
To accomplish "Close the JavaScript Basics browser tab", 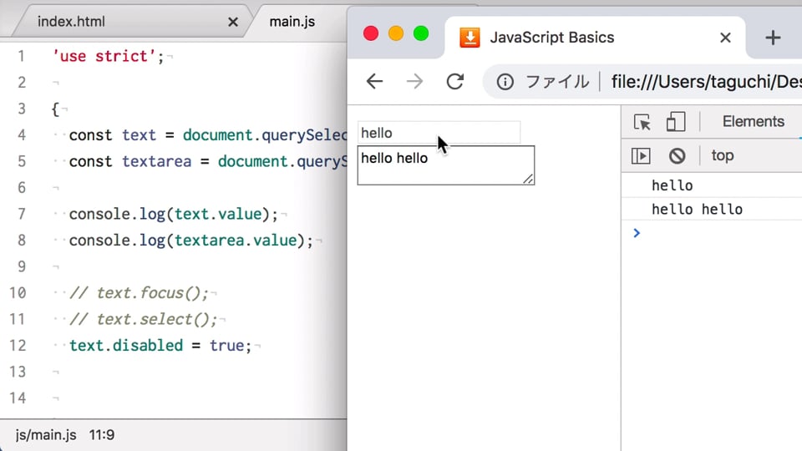I will (725, 38).
